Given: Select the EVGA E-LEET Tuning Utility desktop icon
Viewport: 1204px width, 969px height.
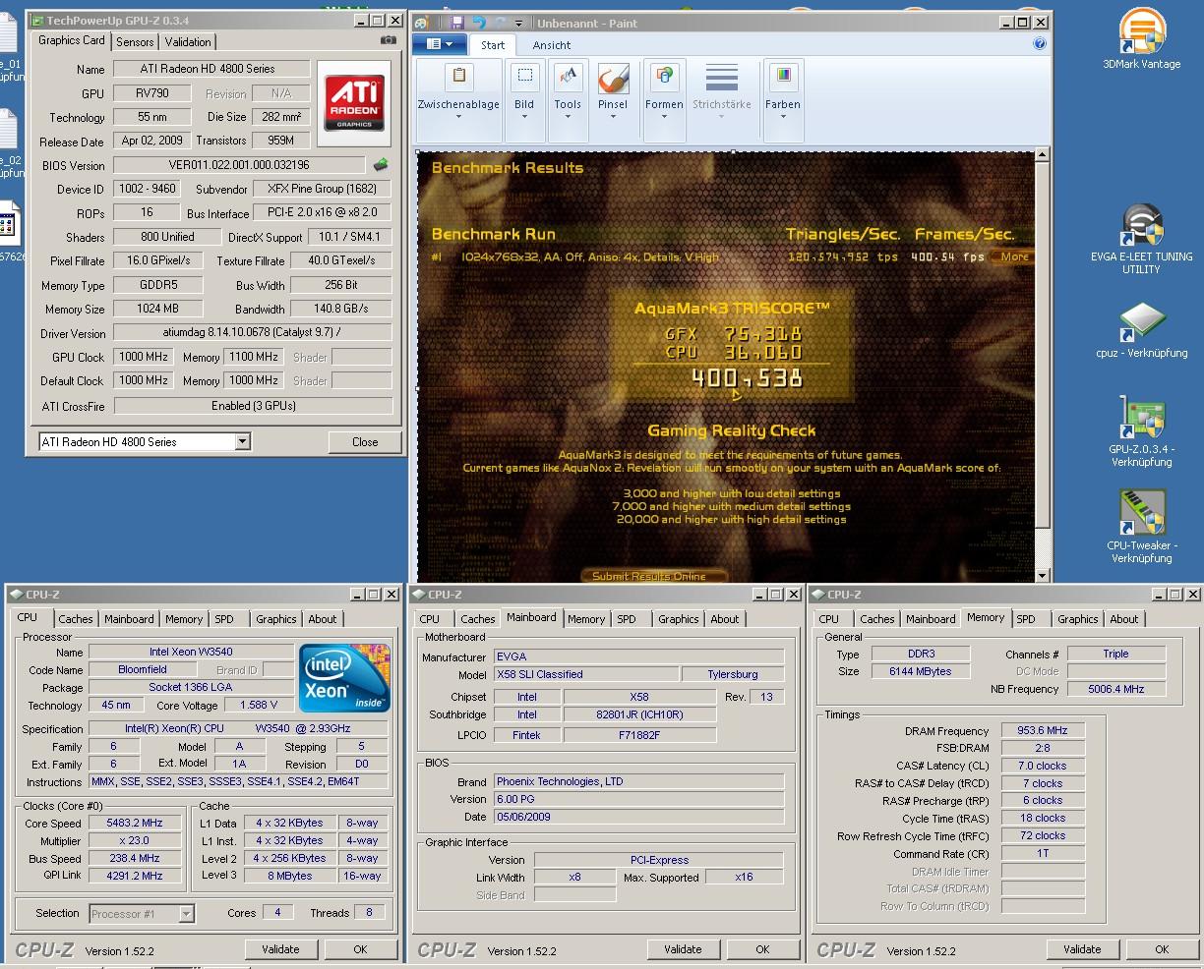Looking at the screenshot, I should point(1141,240).
